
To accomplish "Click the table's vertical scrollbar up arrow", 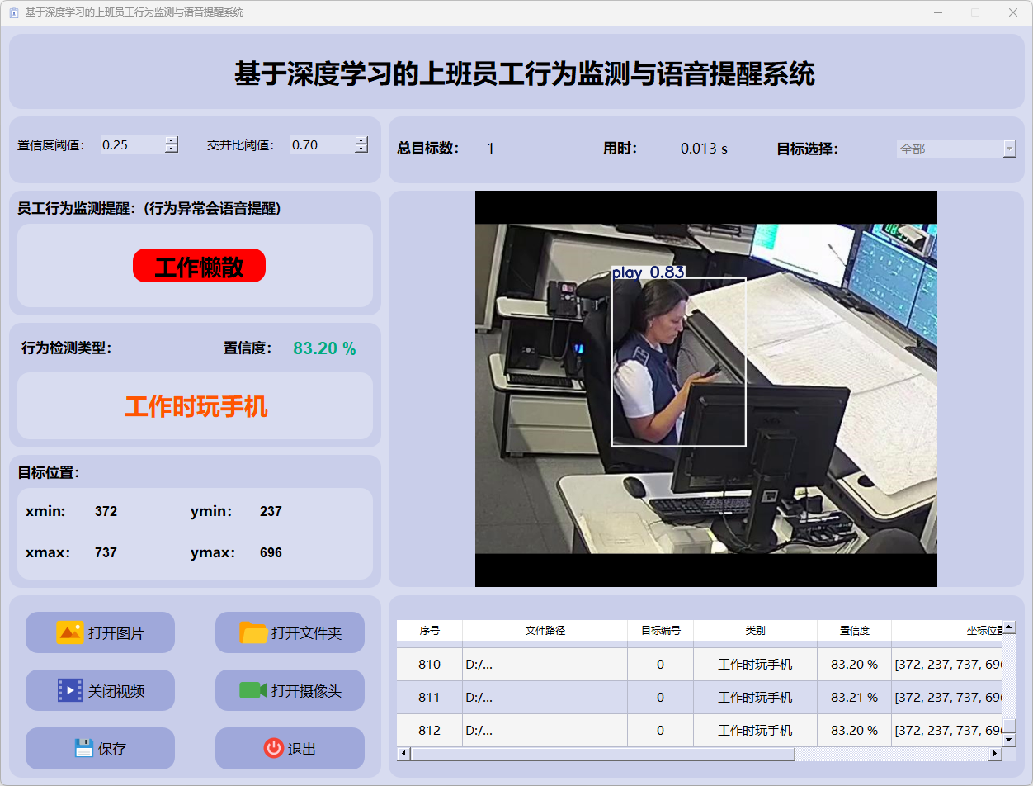I will pos(1009,627).
